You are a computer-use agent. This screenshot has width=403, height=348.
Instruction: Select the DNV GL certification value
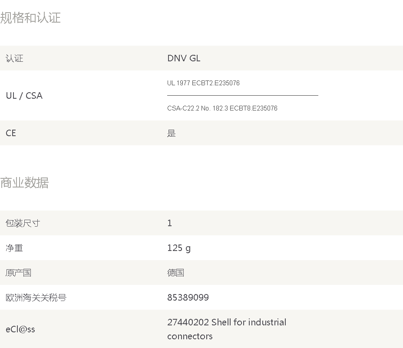pos(184,58)
